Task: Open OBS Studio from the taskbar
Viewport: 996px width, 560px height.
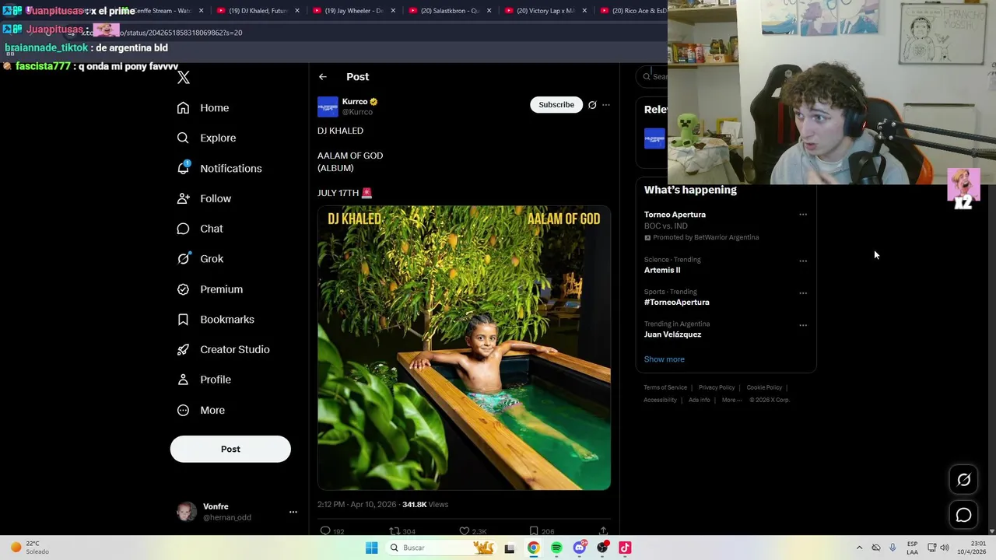Action: (602, 548)
